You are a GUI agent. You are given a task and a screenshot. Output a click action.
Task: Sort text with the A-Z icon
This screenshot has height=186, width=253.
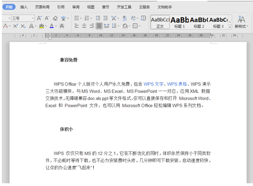(125, 18)
